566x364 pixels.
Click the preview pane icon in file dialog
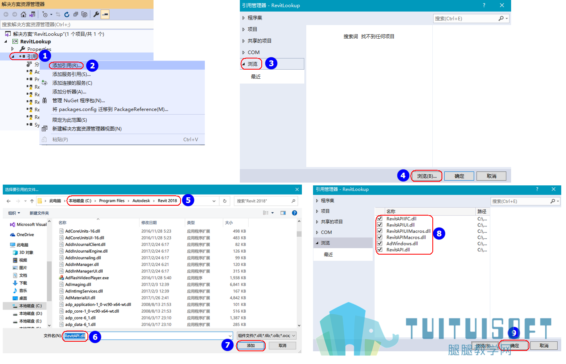[x=283, y=213]
